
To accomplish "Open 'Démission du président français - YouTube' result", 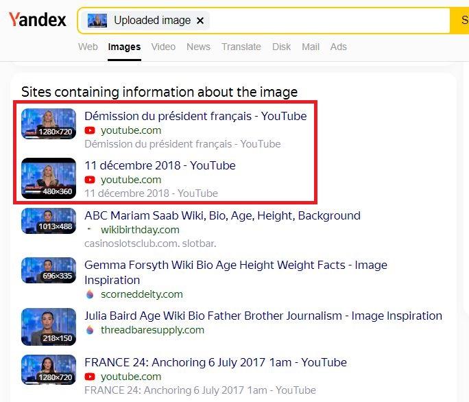I will [x=195, y=116].
